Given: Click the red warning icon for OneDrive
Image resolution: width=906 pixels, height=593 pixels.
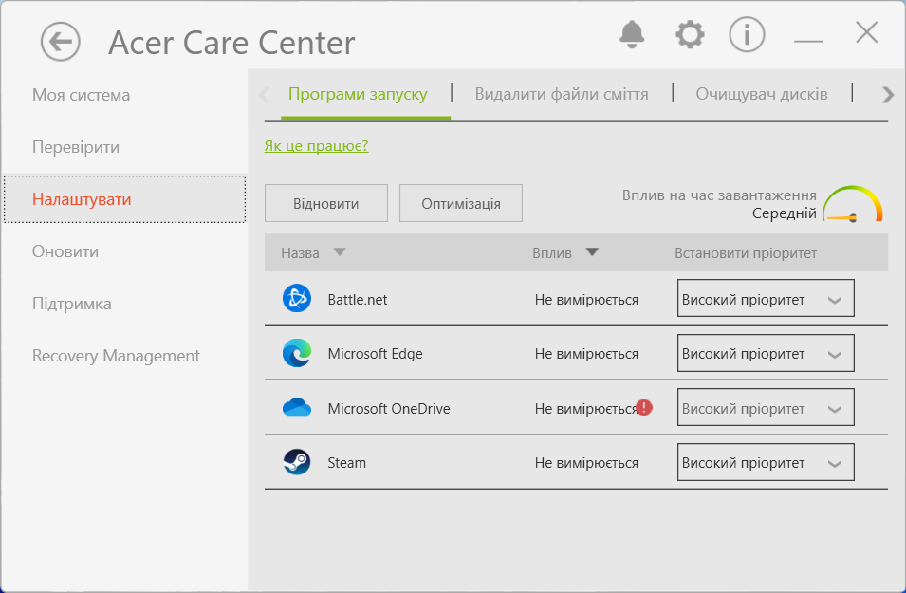Looking at the screenshot, I should pyautogui.click(x=645, y=407).
